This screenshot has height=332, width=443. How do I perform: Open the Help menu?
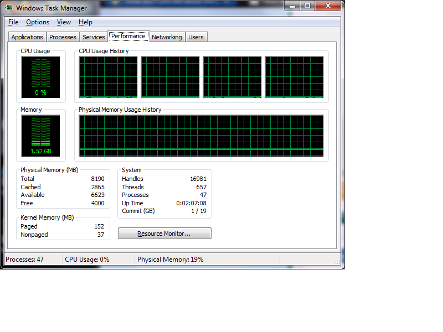tap(85, 22)
